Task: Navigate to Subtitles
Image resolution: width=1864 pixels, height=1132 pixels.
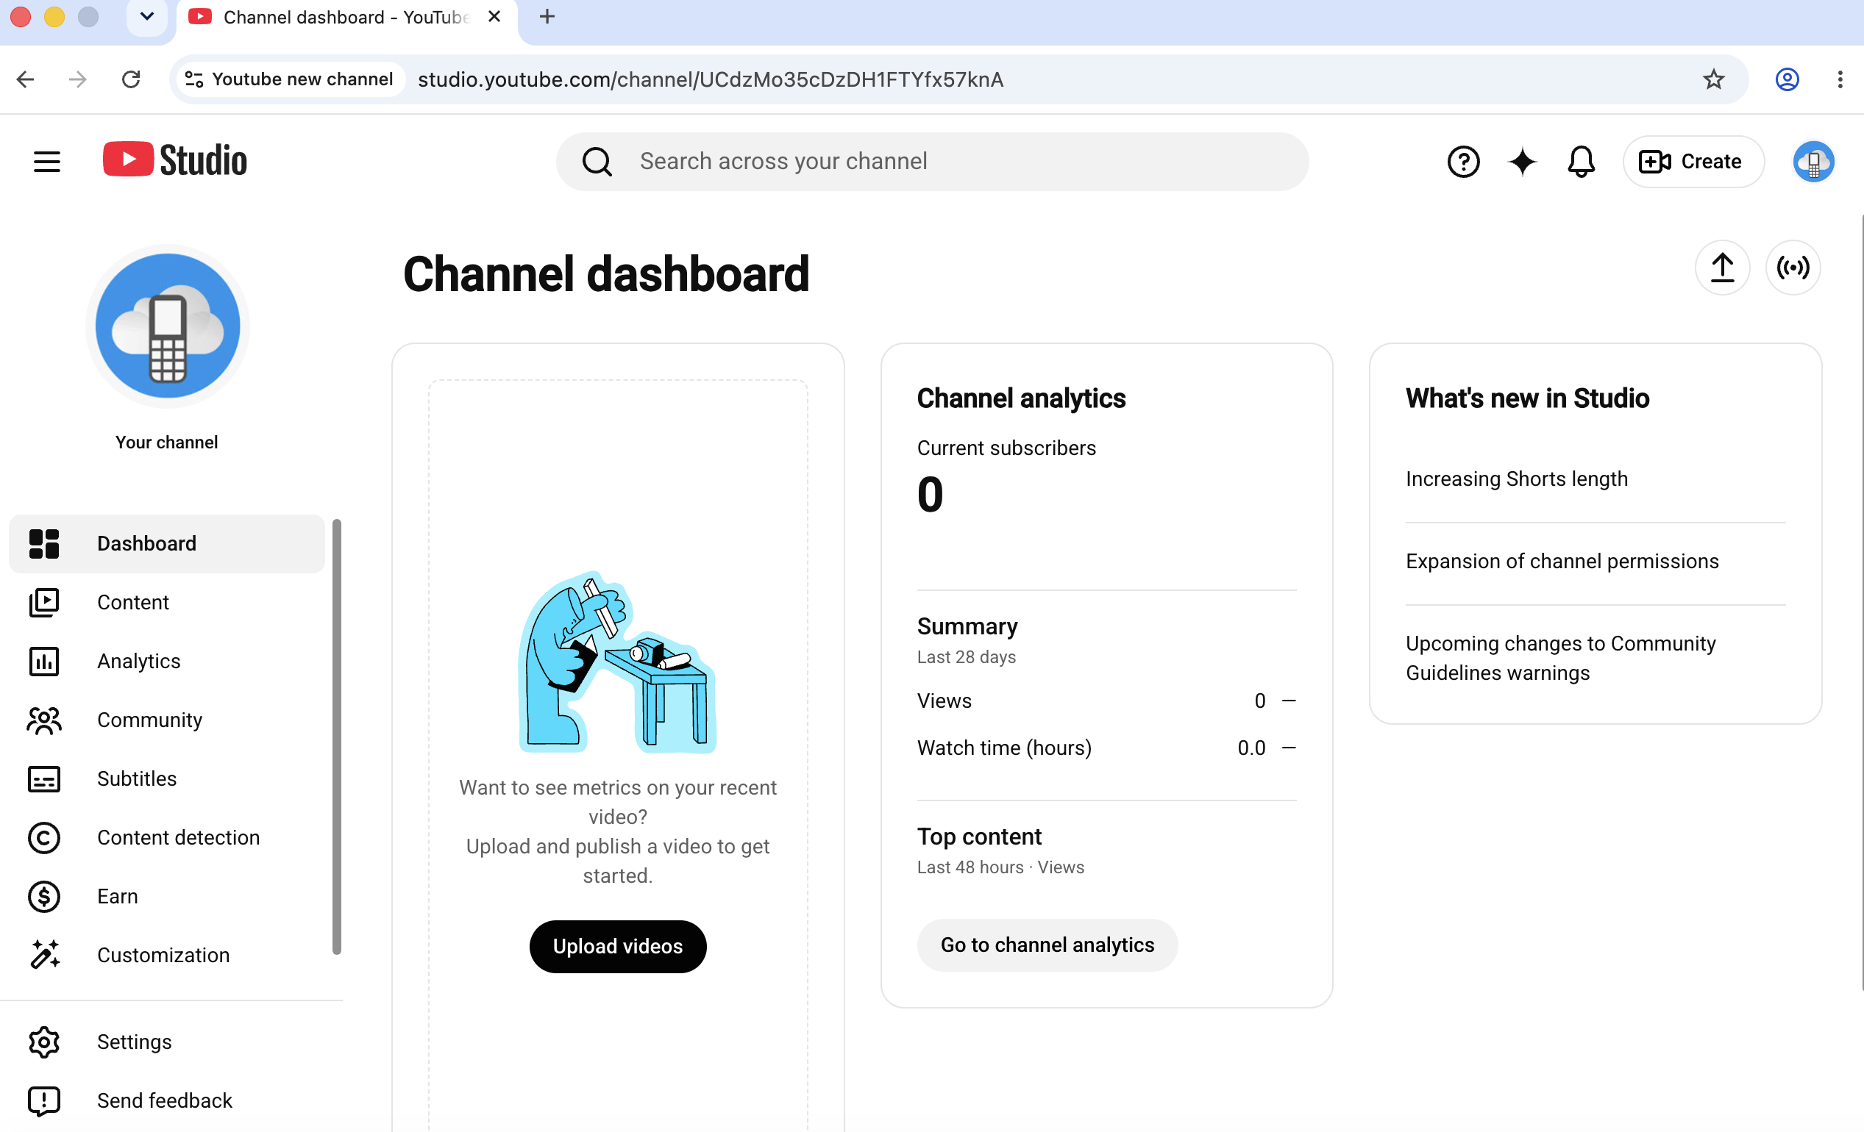Action: 167,780
